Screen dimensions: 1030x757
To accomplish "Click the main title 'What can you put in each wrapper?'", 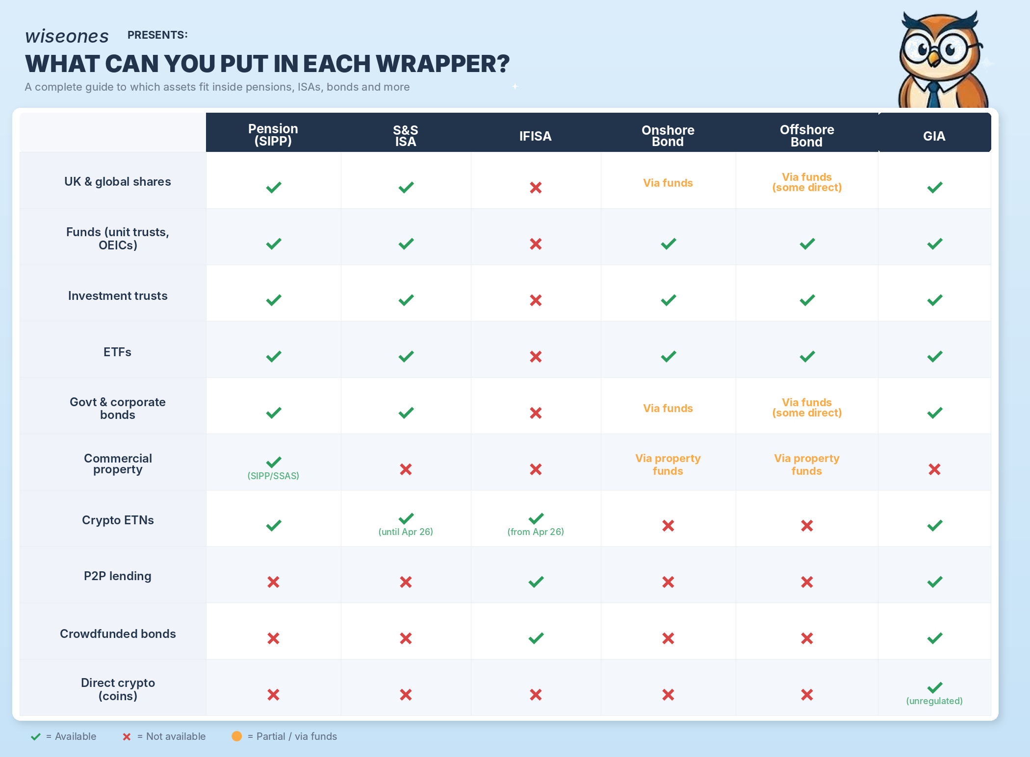I will 267,64.
